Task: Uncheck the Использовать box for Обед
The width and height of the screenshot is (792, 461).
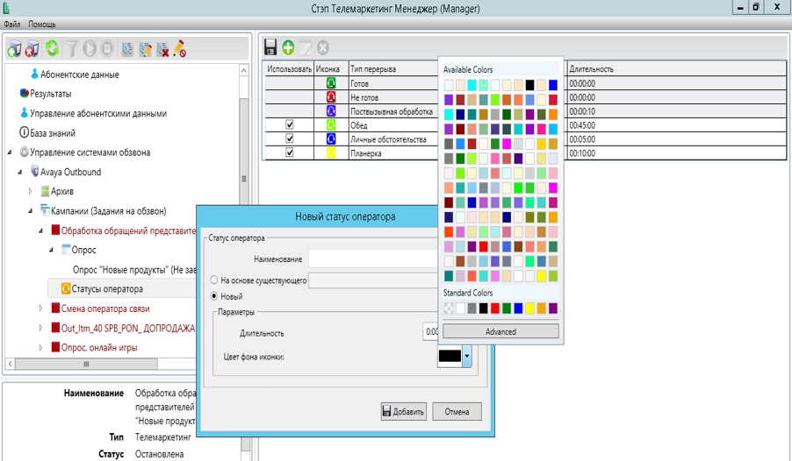Action: pos(290,124)
